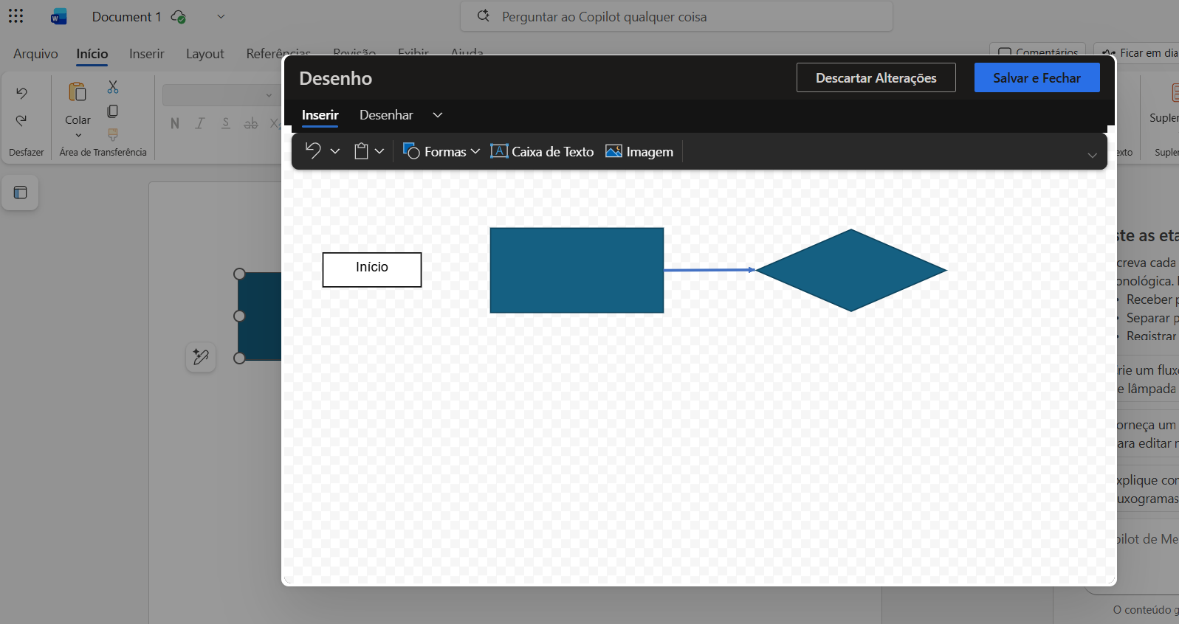Click the Descartar Alterações button

pyautogui.click(x=876, y=77)
